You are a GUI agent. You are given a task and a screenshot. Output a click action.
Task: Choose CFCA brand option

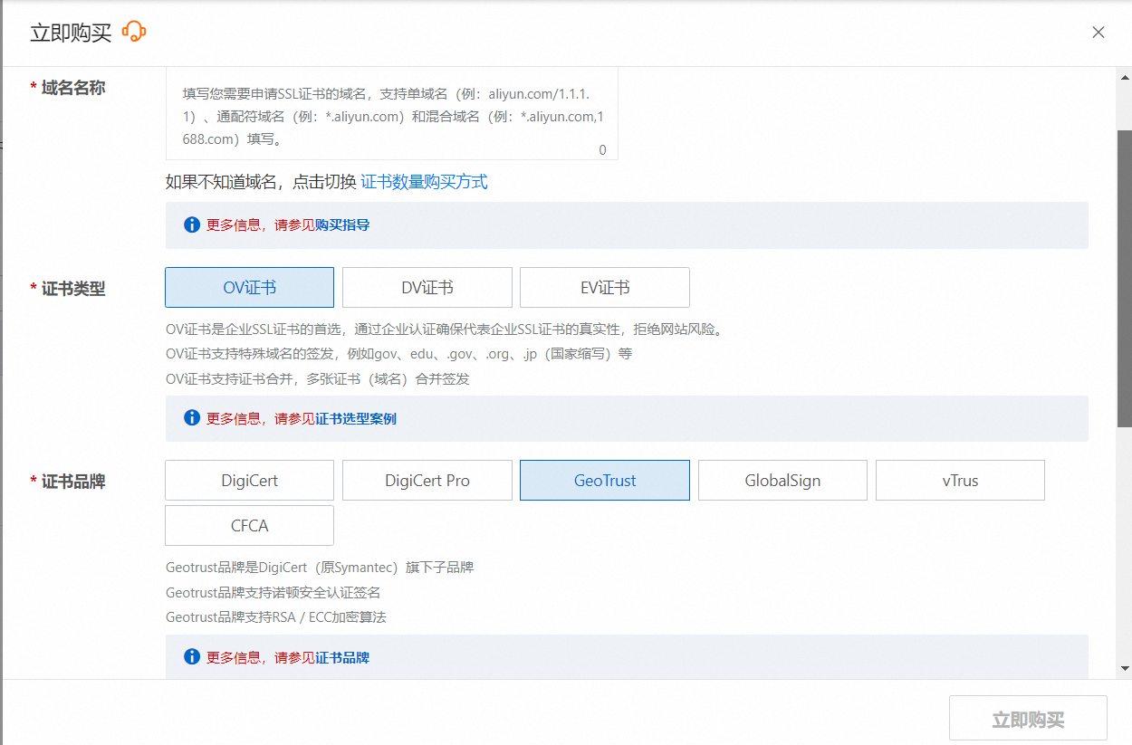point(249,526)
